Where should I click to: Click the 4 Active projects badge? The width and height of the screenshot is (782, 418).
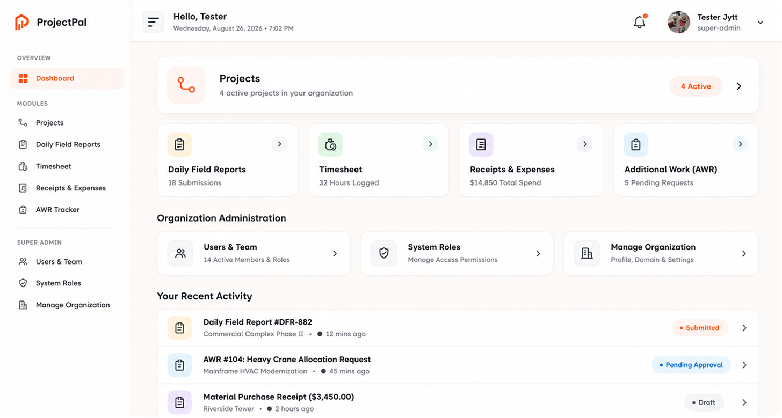[x=696, y=86]
